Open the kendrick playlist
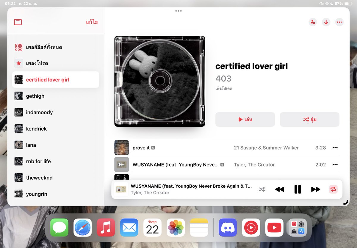Screen dimensions: 357x248 pyautogui.click(x=56, y=129)
